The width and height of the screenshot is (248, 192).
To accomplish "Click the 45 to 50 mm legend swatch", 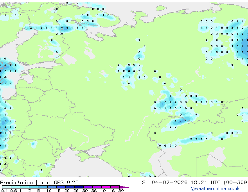I will point(115,187).
